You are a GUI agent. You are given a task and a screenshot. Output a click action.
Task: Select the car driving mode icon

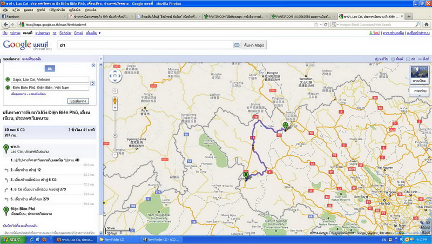(50, 69)
